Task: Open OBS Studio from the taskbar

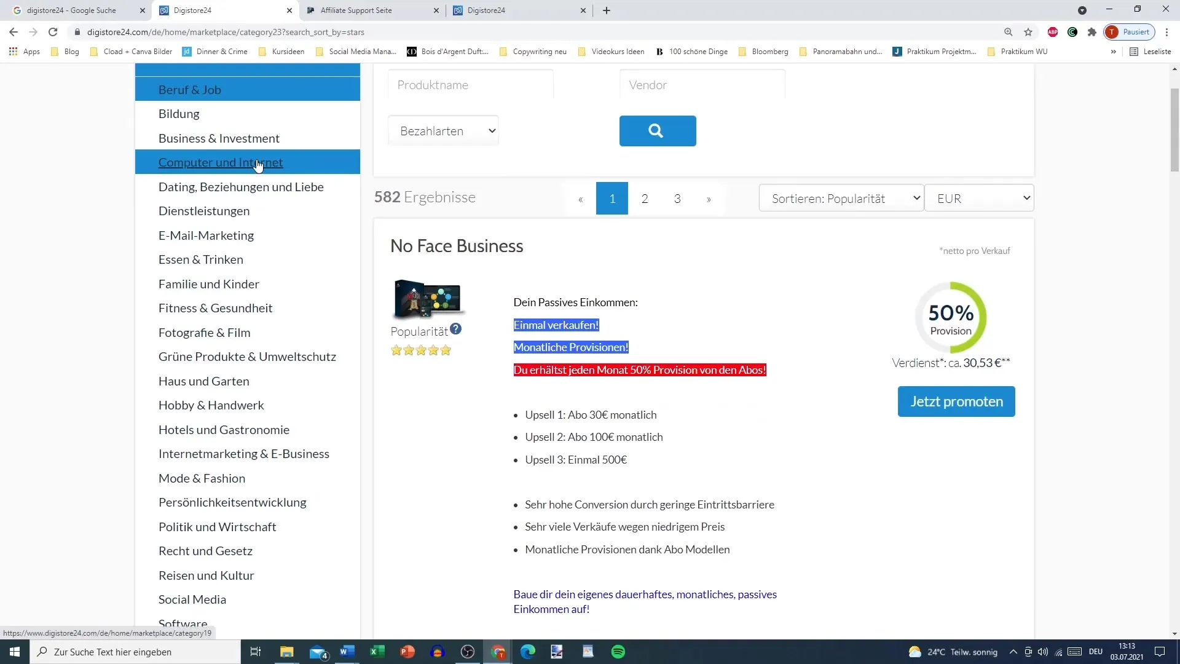Action: pos(468,652)
